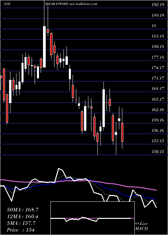Viewport: 168px width, 235px height.
Task: Select the 159.16 price axis label
Action: coord(158,120)
